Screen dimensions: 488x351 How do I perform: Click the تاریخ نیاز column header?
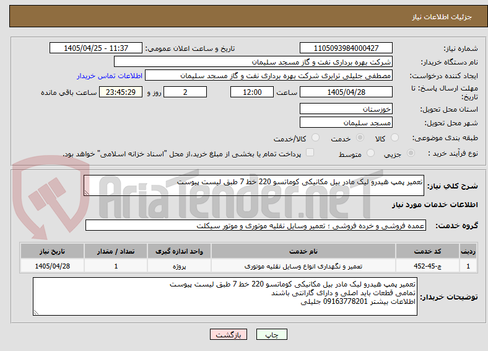[52, 251]
